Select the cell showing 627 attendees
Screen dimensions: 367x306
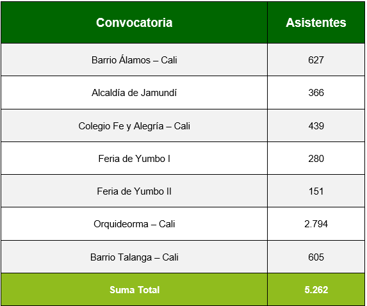[x=316, y=60]
